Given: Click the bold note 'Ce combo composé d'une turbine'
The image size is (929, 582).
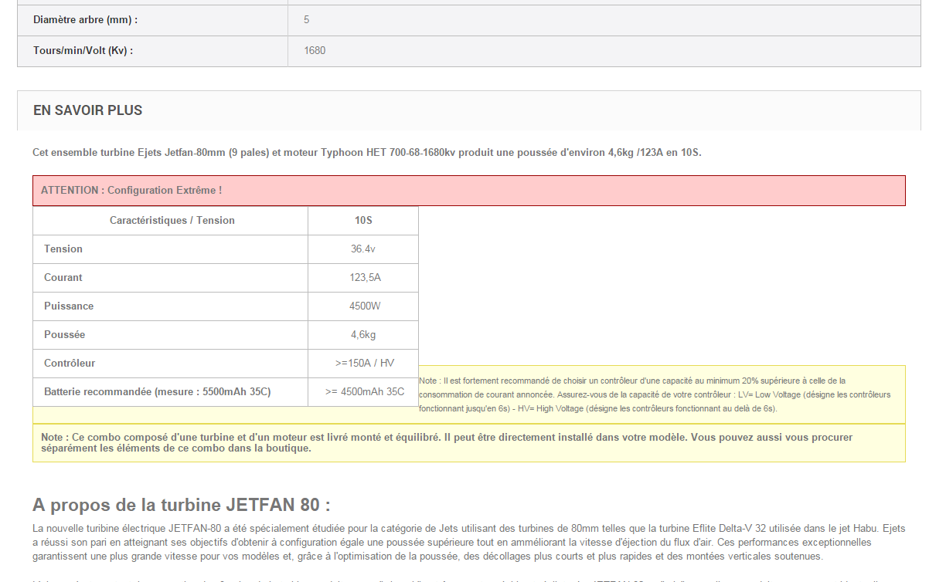Looking at the screenshot, I should coord(468,442).
